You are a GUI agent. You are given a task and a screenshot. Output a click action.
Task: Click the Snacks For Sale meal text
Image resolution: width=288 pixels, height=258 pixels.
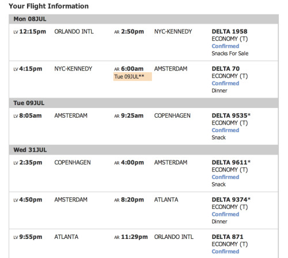point(230,54)
